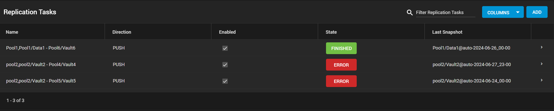This screenshot has height=111, width=554.
Task: Expand the Pool4/Vault4 task row chevron
Action: coord(541,64)
